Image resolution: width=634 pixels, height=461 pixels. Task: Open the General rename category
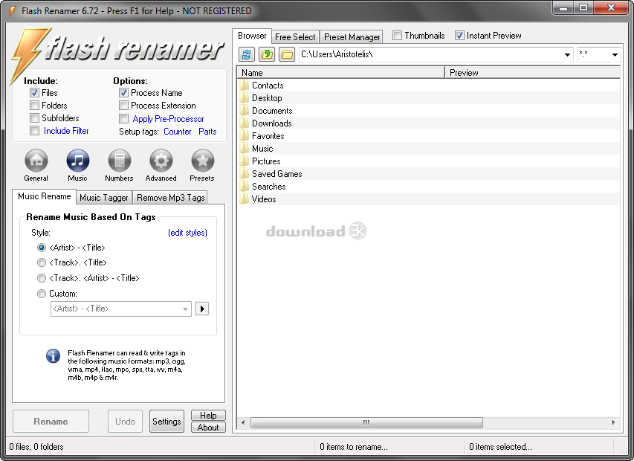[x=36, y=161]
